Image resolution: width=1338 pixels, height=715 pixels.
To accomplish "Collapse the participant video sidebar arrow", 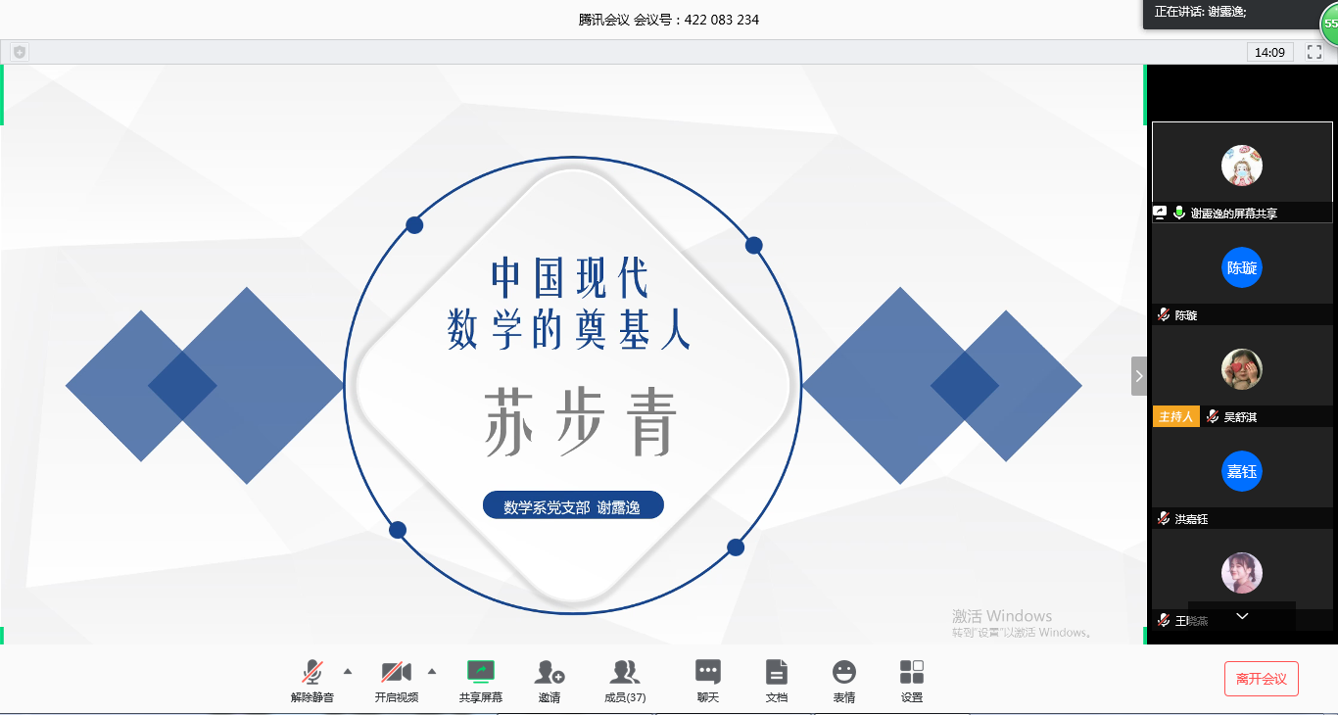I will point(1138,376).
